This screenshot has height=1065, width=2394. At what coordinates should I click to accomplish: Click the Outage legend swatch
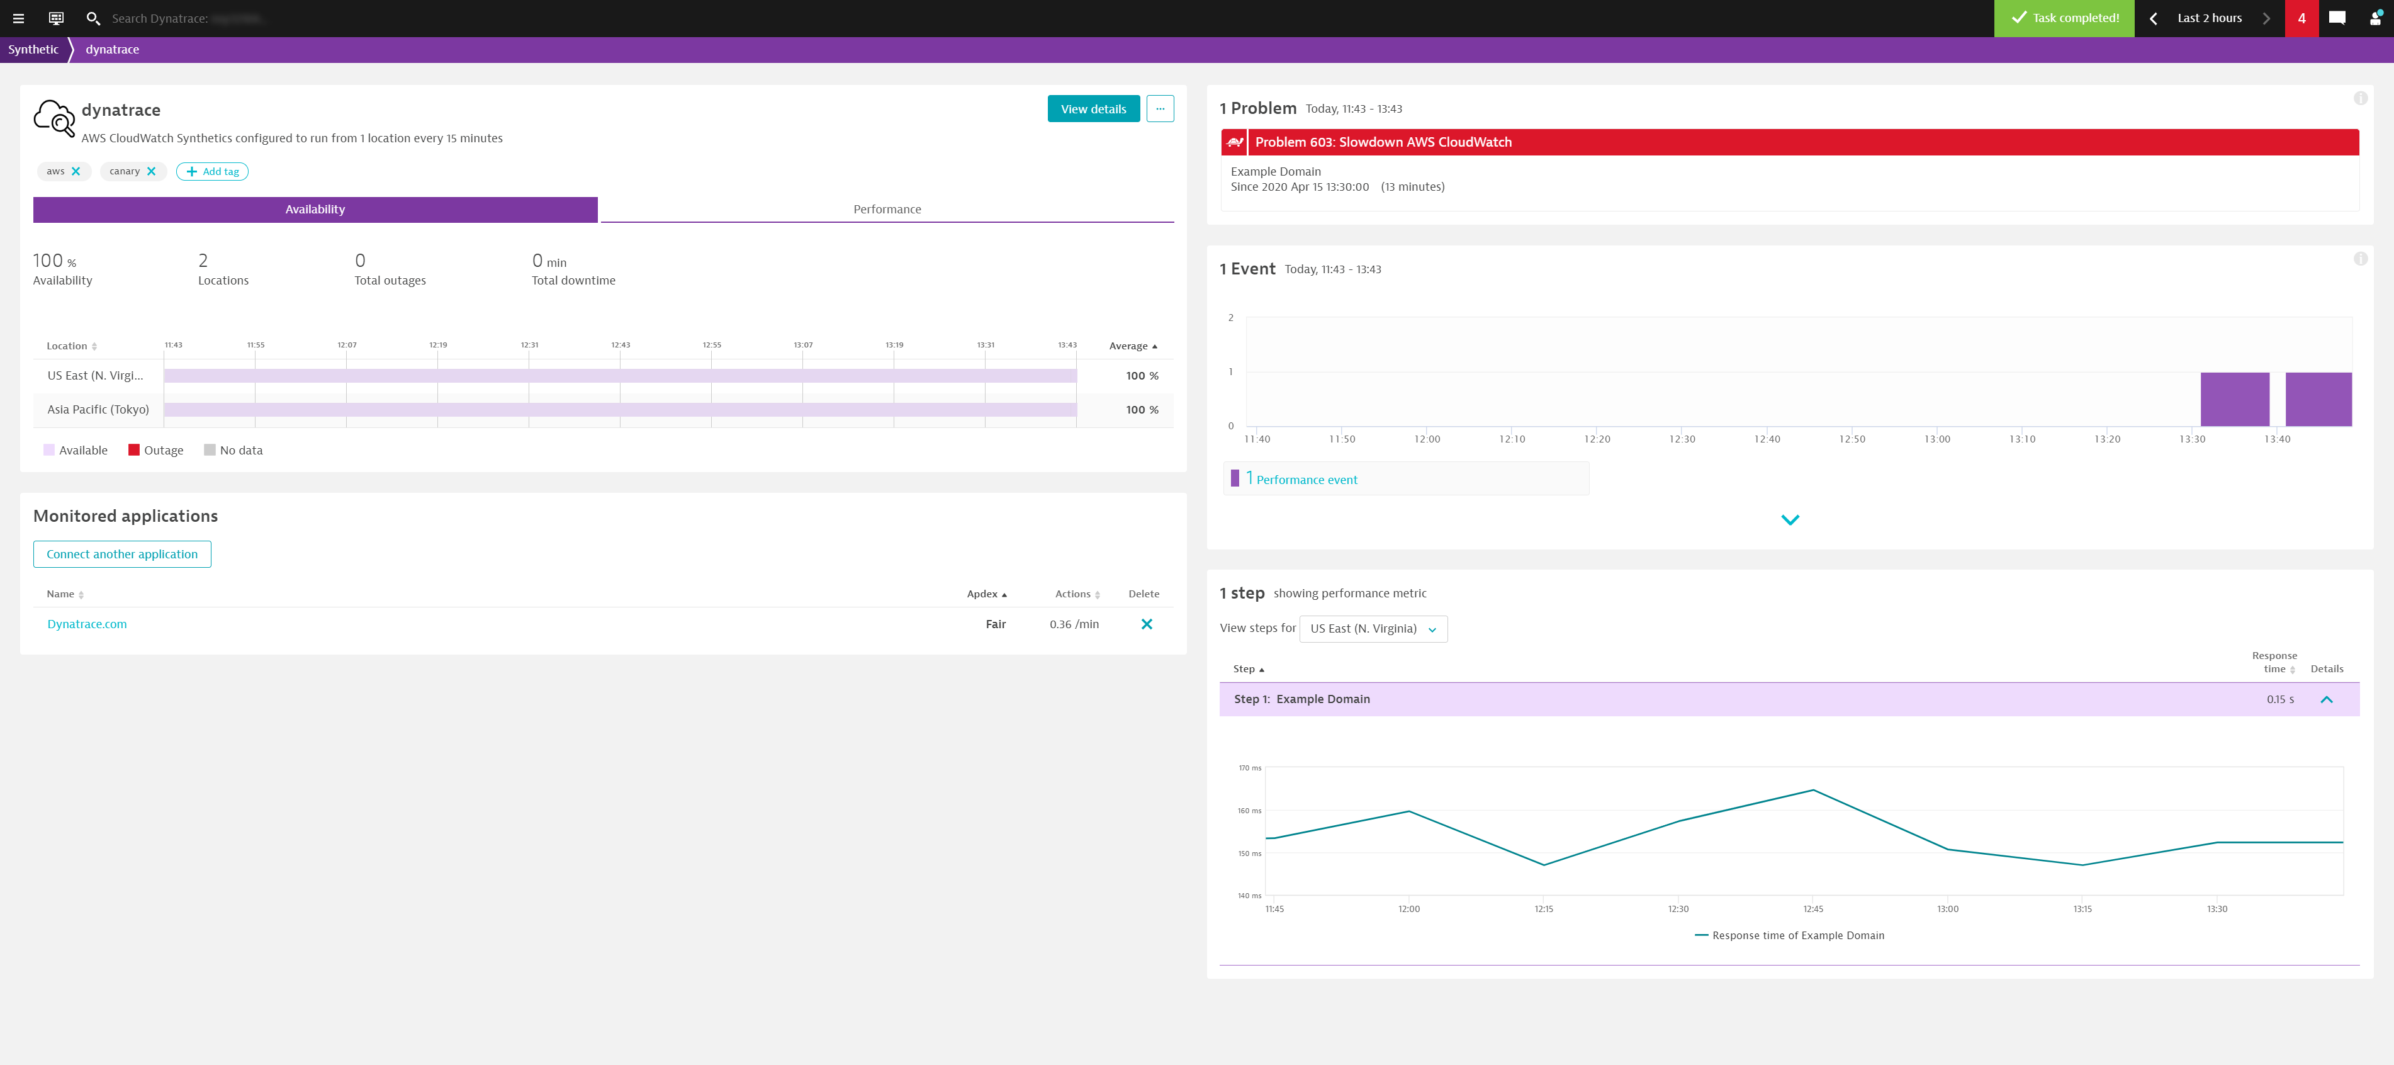click(x=134, y=450)
